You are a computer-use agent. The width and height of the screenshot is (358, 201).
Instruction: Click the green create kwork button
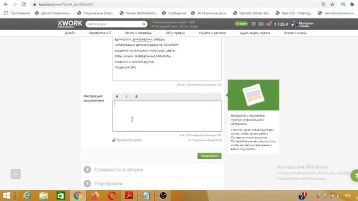tap(241, 24)
